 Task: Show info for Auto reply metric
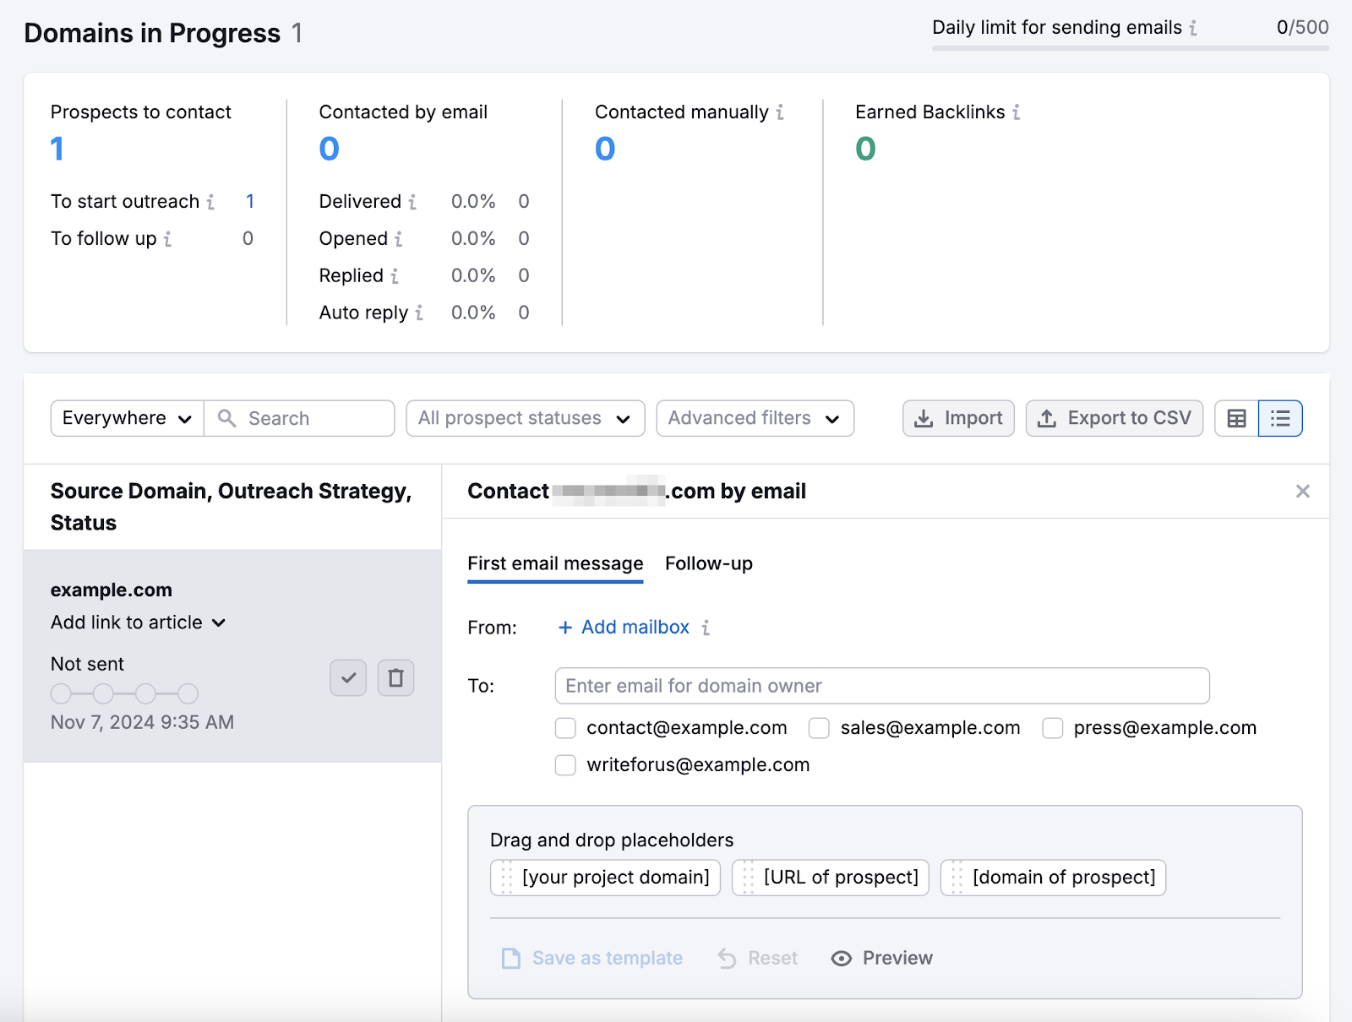(419, 313)
